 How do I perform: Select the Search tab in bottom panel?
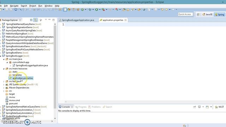(x=107, y=107)
